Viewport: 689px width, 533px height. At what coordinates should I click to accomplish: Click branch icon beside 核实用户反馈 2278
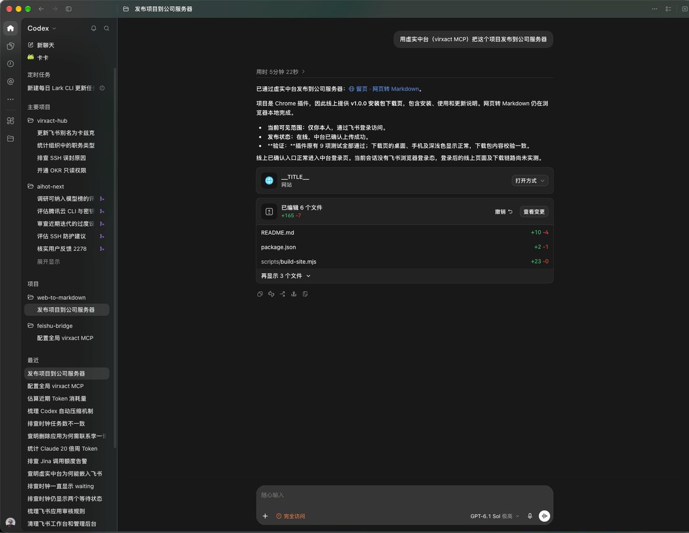[102, 249]
